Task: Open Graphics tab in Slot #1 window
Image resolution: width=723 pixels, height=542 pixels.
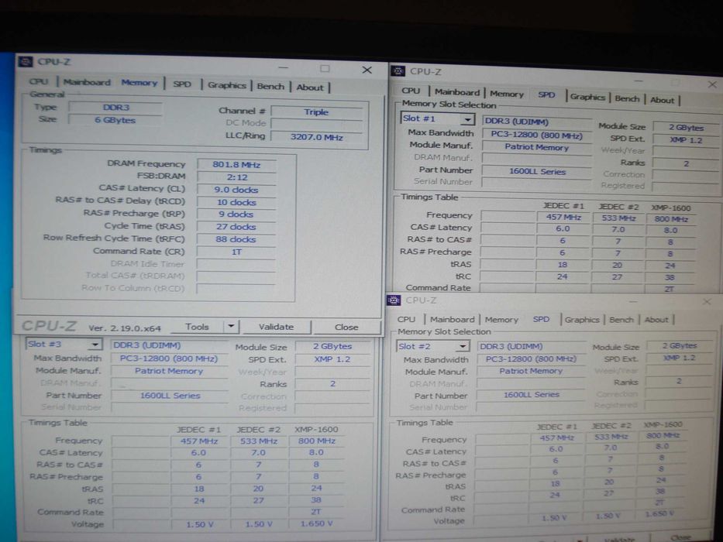Action: pos(587,97)
